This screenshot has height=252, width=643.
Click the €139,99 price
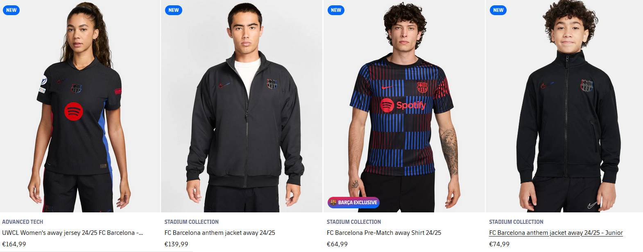(176, 244)
